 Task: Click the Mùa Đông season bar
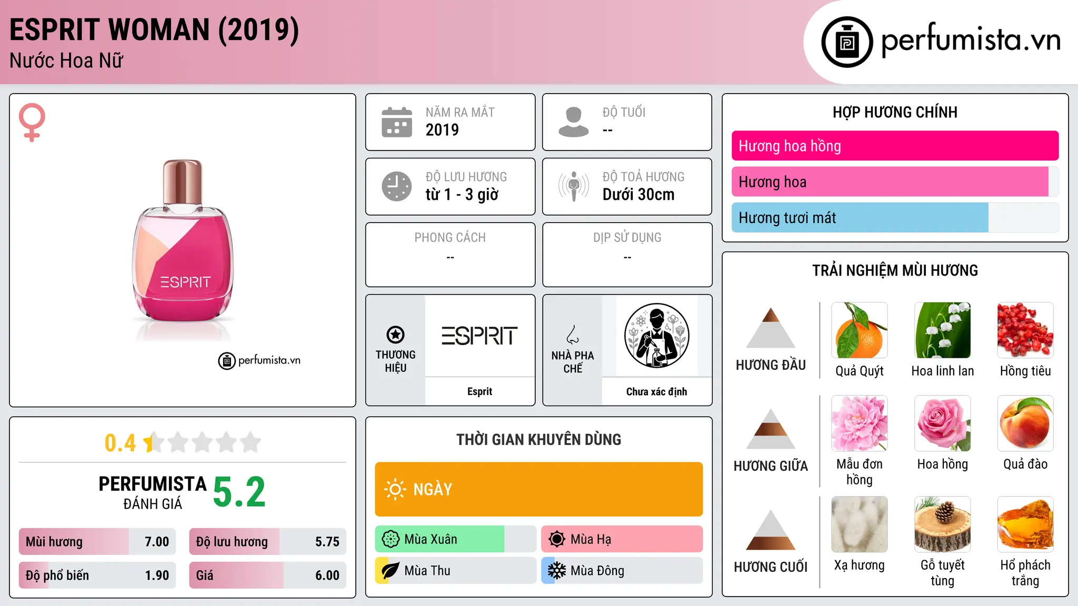[622, 571]
